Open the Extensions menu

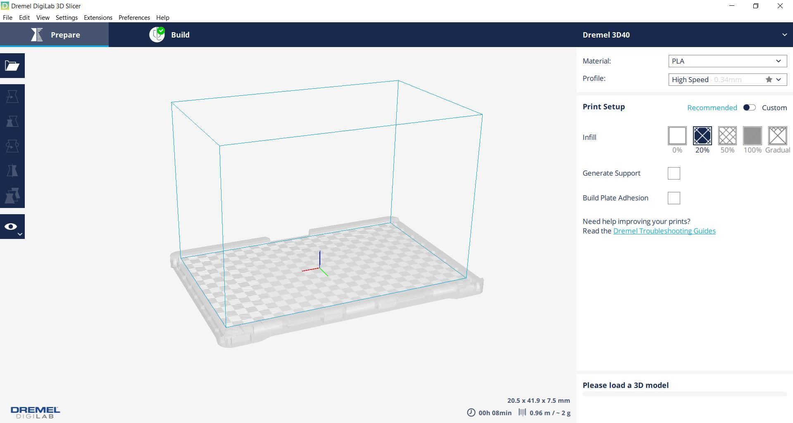pyautogui.click(x=98, y=18)
